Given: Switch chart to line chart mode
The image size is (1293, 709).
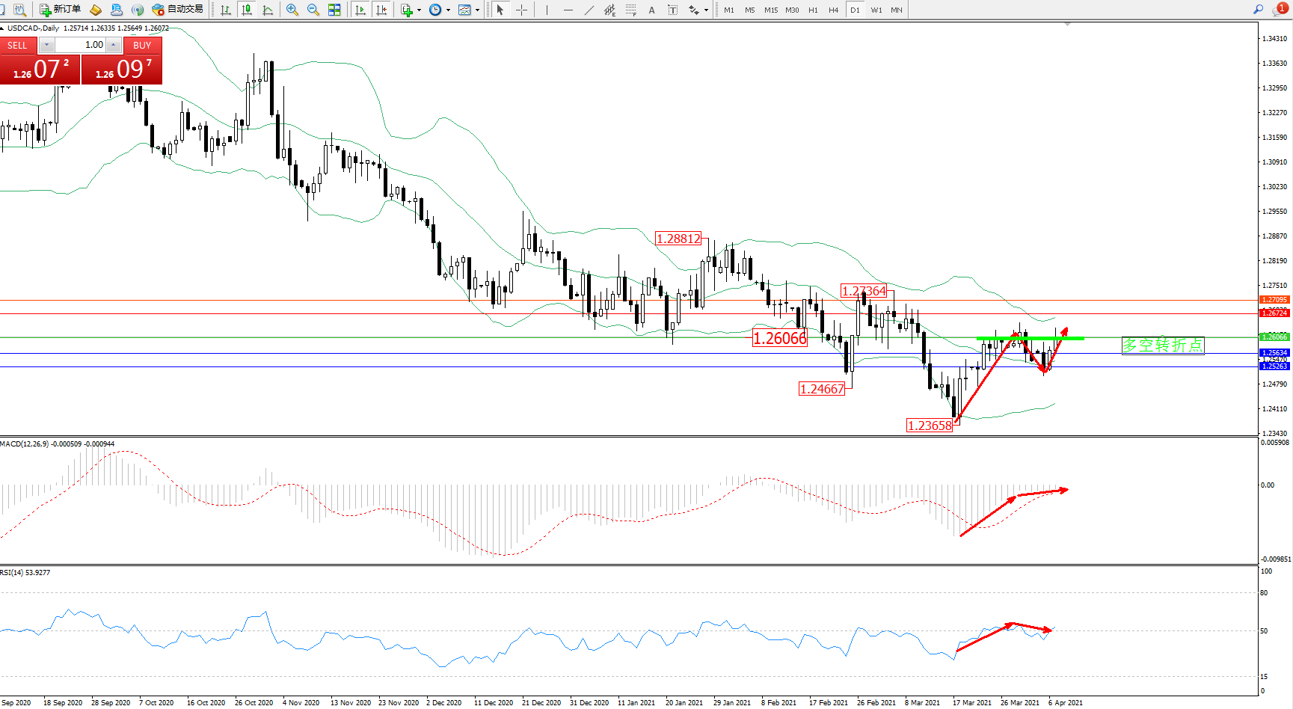Looking at the screenshot, I should coord(268,10).
